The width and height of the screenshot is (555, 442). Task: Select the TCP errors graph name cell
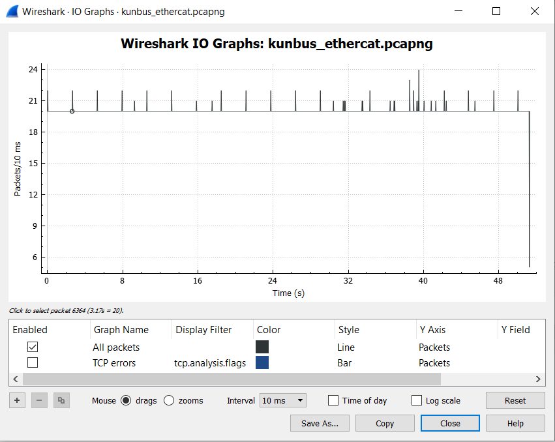[114, 362]
